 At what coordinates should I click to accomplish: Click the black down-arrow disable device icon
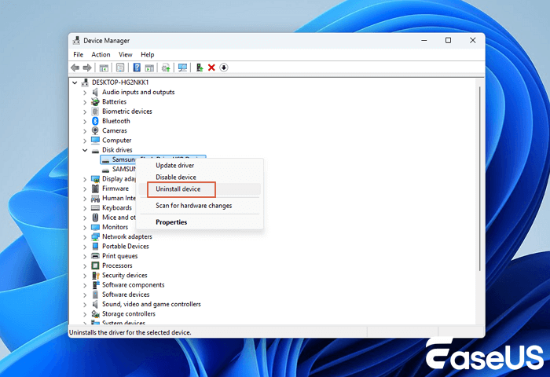[x=224, y=68]
